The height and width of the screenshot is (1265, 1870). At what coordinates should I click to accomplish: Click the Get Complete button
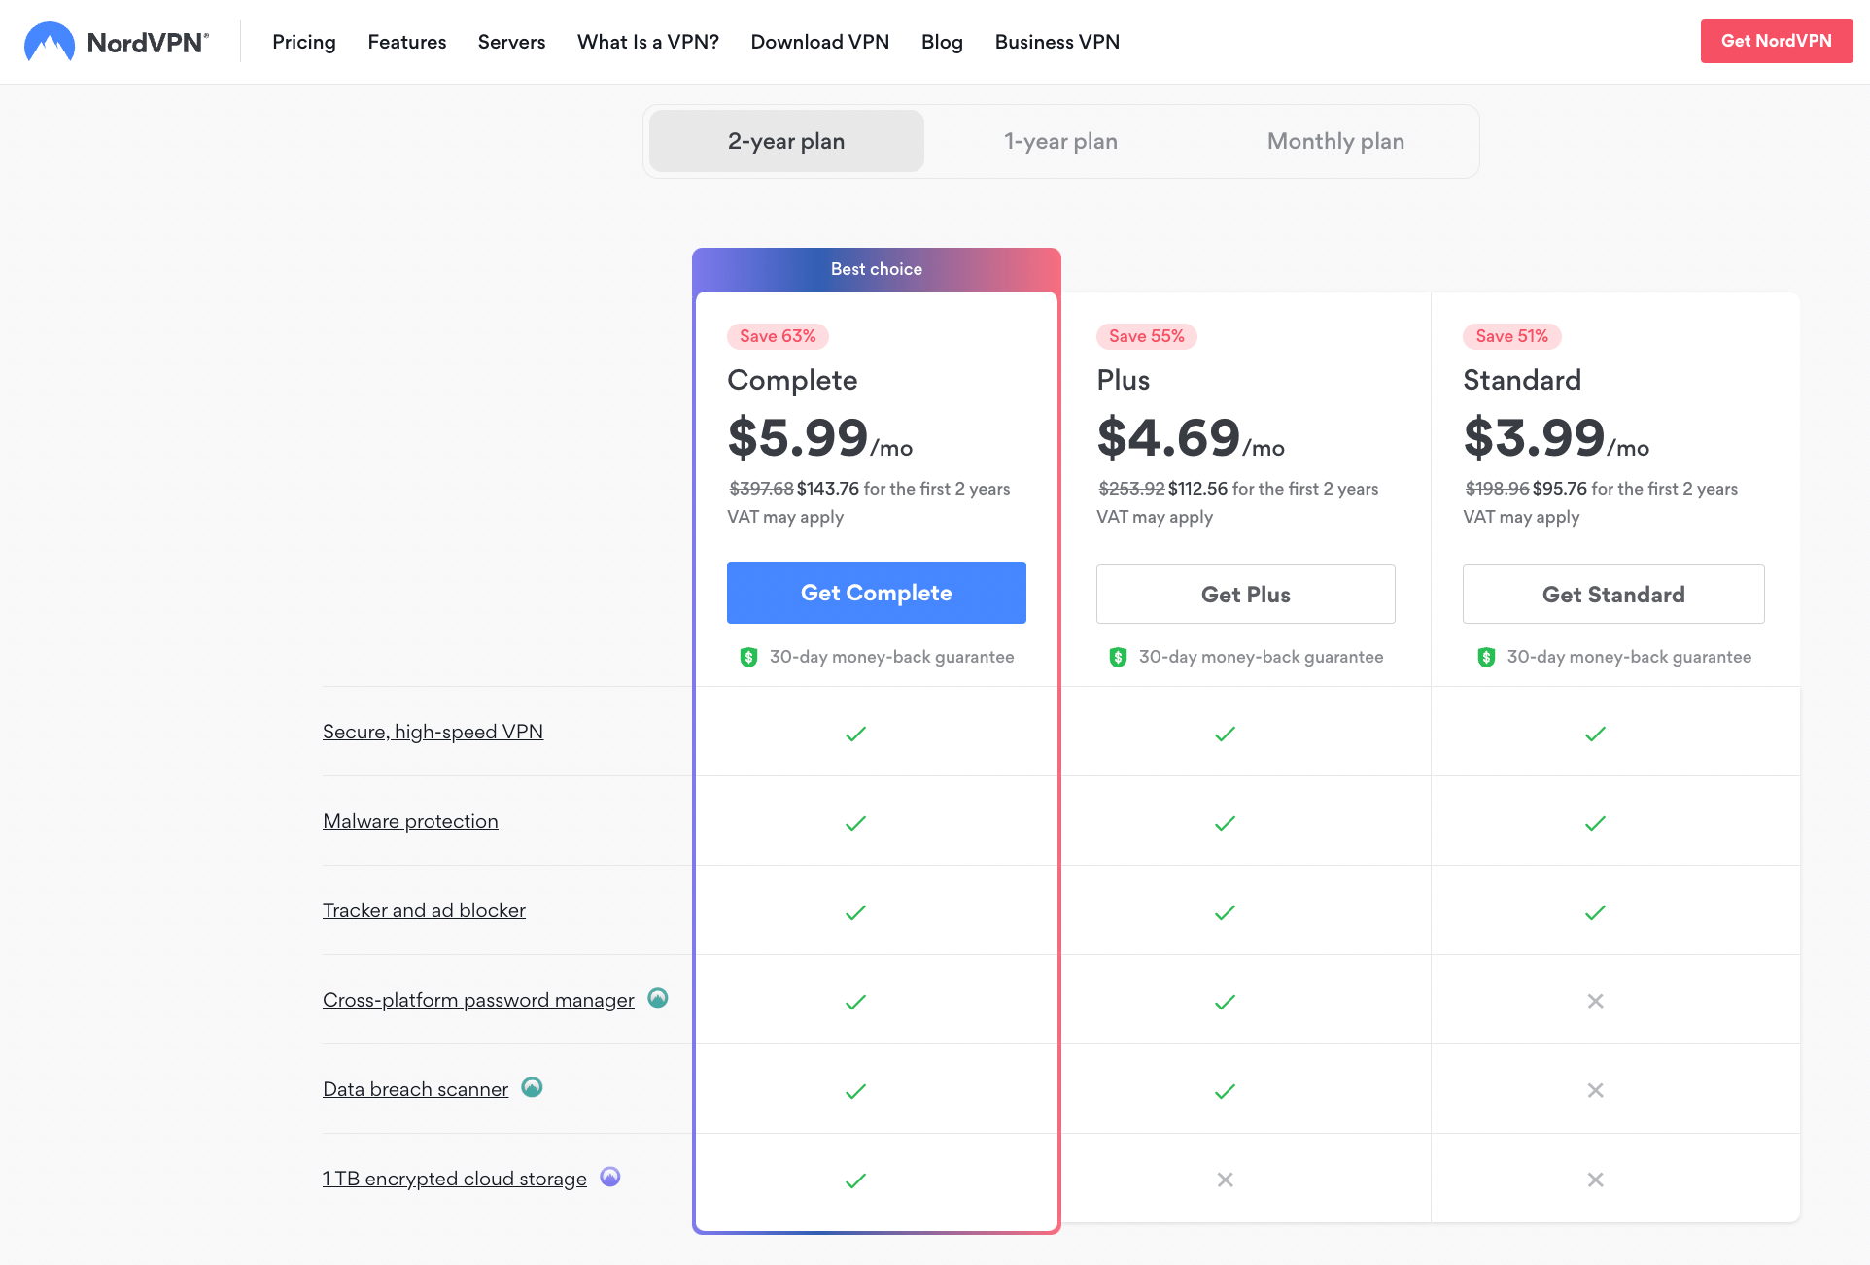pyautogui.click(x=876, y=593)
